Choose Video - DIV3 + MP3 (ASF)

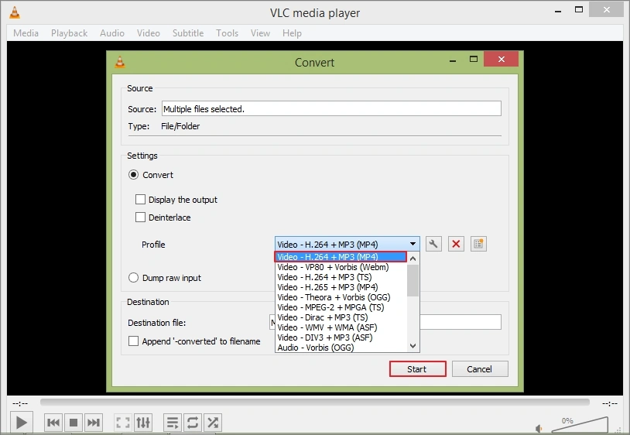(x=341, y=337)
